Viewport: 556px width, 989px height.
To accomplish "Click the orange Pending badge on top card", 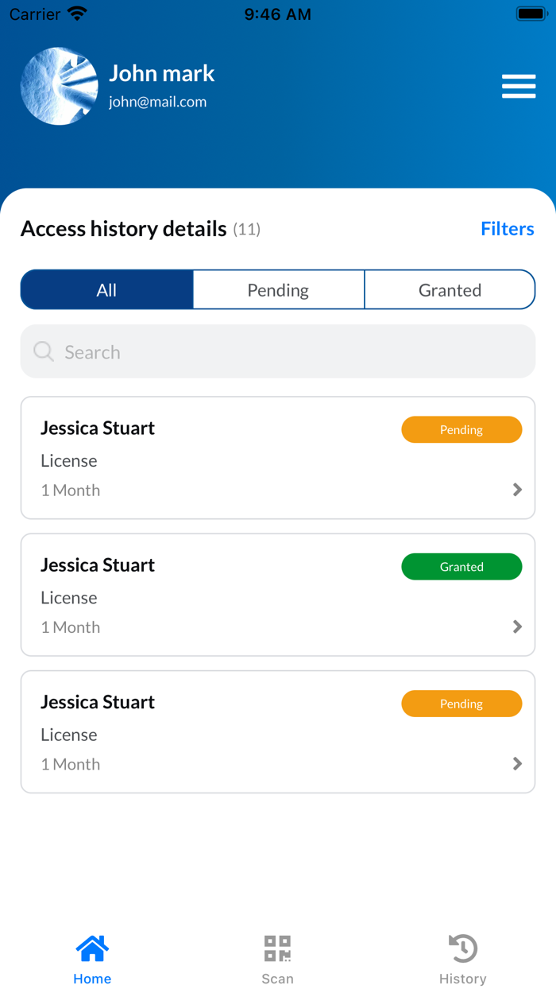I will 461,430.
